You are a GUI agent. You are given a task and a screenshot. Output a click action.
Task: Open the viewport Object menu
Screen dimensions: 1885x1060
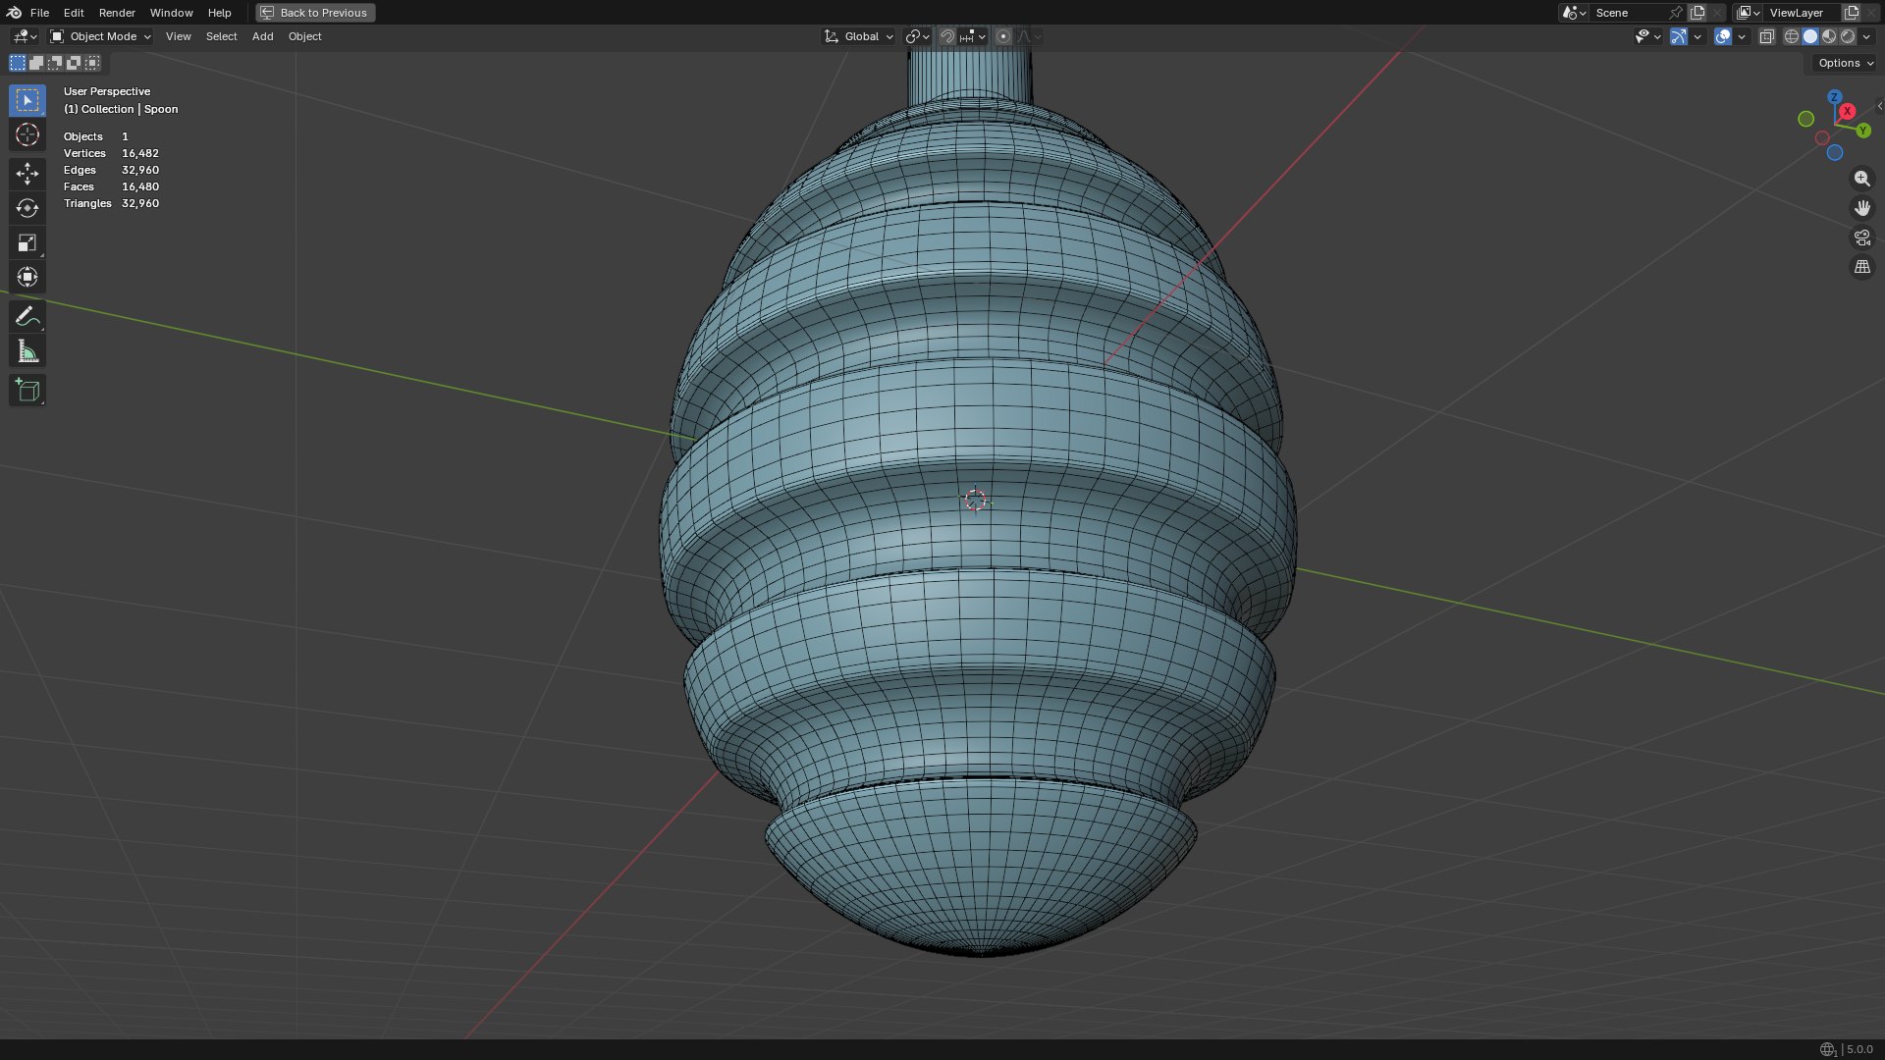point(304,36)
